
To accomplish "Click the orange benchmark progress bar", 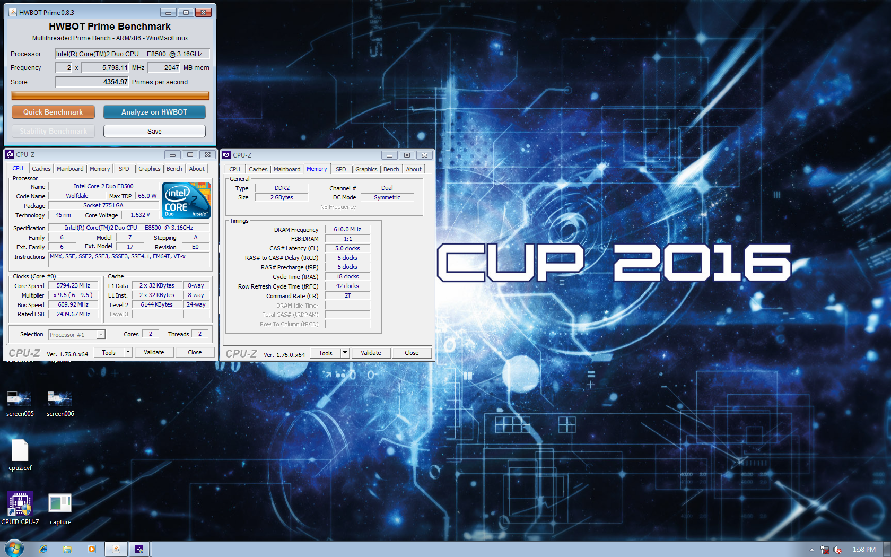I will point(110,95).
